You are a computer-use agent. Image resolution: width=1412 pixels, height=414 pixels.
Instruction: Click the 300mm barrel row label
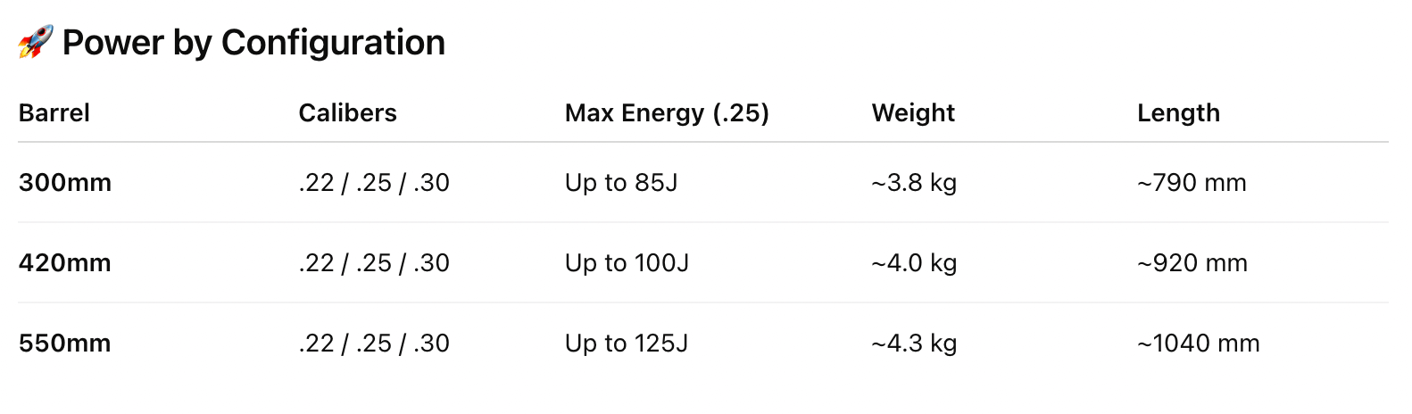(65, 183)
